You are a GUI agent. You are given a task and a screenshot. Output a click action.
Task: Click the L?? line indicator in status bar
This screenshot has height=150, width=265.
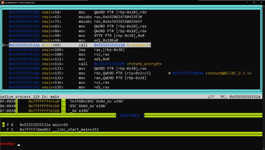[x=211, y=96]
